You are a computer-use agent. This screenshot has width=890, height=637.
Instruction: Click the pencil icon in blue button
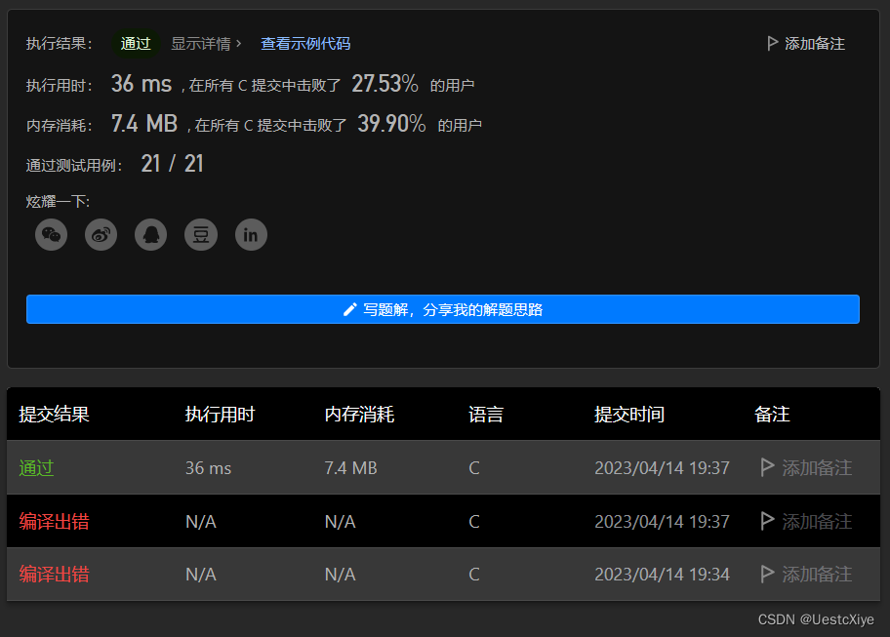tap(350, 309)
